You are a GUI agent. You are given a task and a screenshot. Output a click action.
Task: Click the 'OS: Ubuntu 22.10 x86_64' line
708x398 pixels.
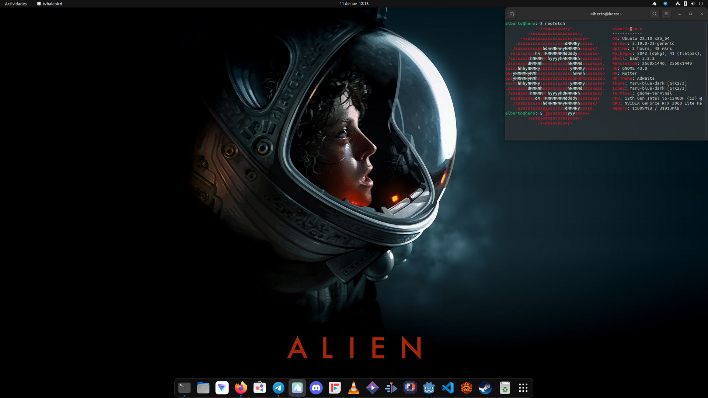641,38
